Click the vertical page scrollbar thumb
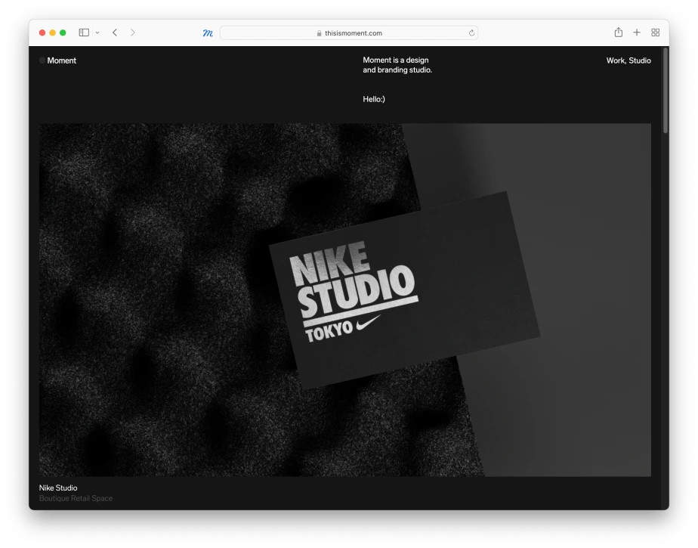 [x=666, y=91]
